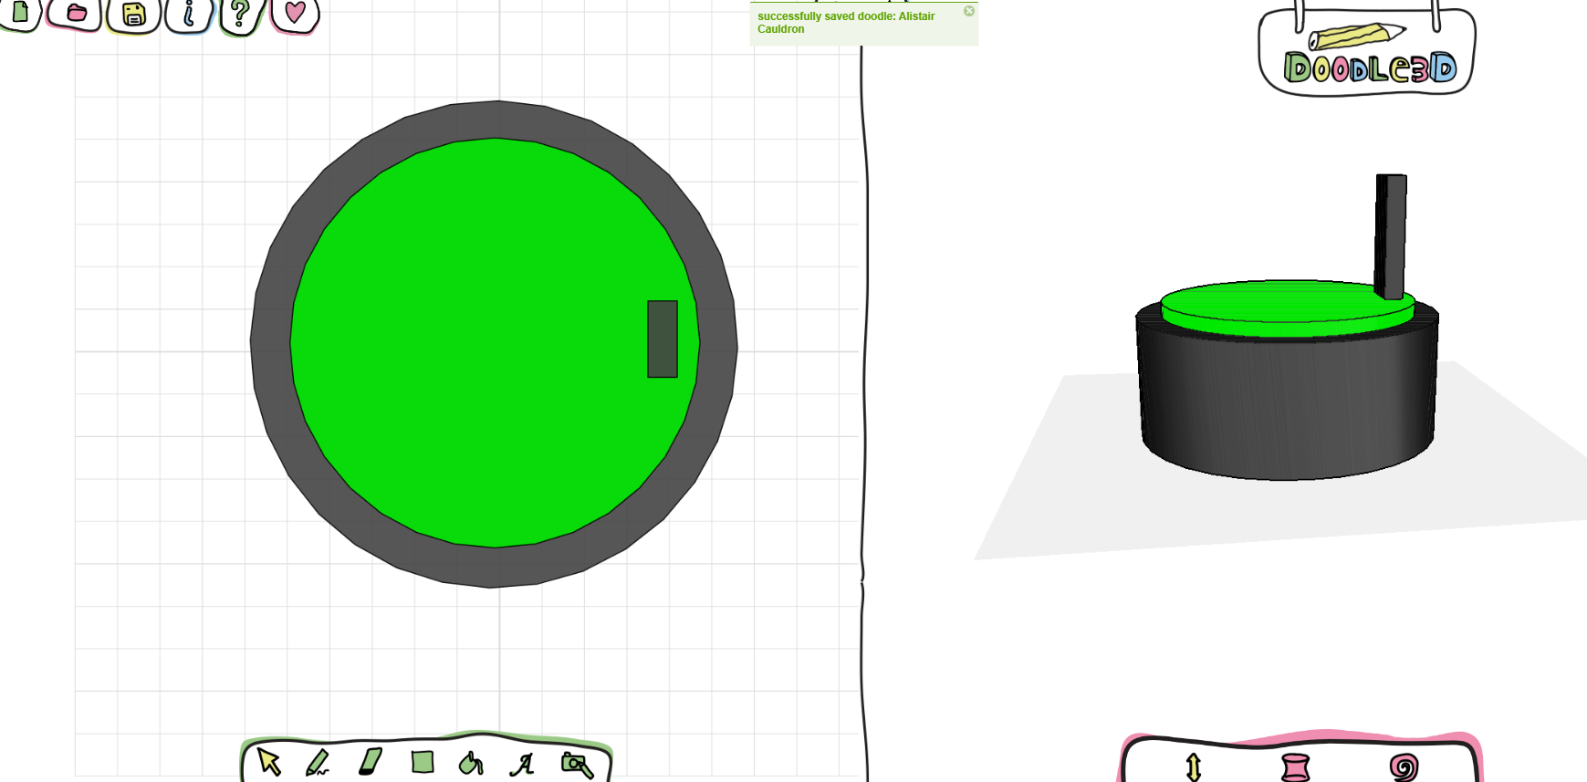The image size is (1587, 782).
Task: Open the info button
Action: pos(189,14)
